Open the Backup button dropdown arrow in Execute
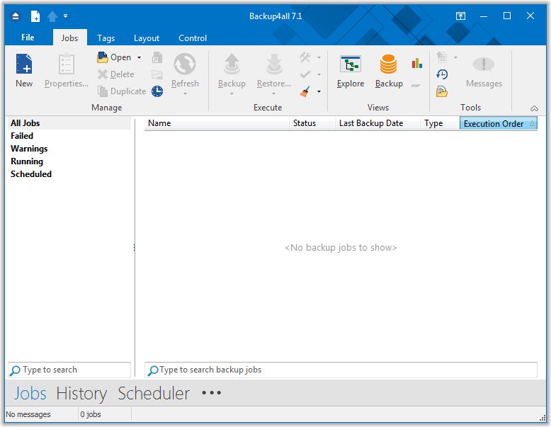The height and width of the screenshot is (427, 551). (x=232, y=94)
